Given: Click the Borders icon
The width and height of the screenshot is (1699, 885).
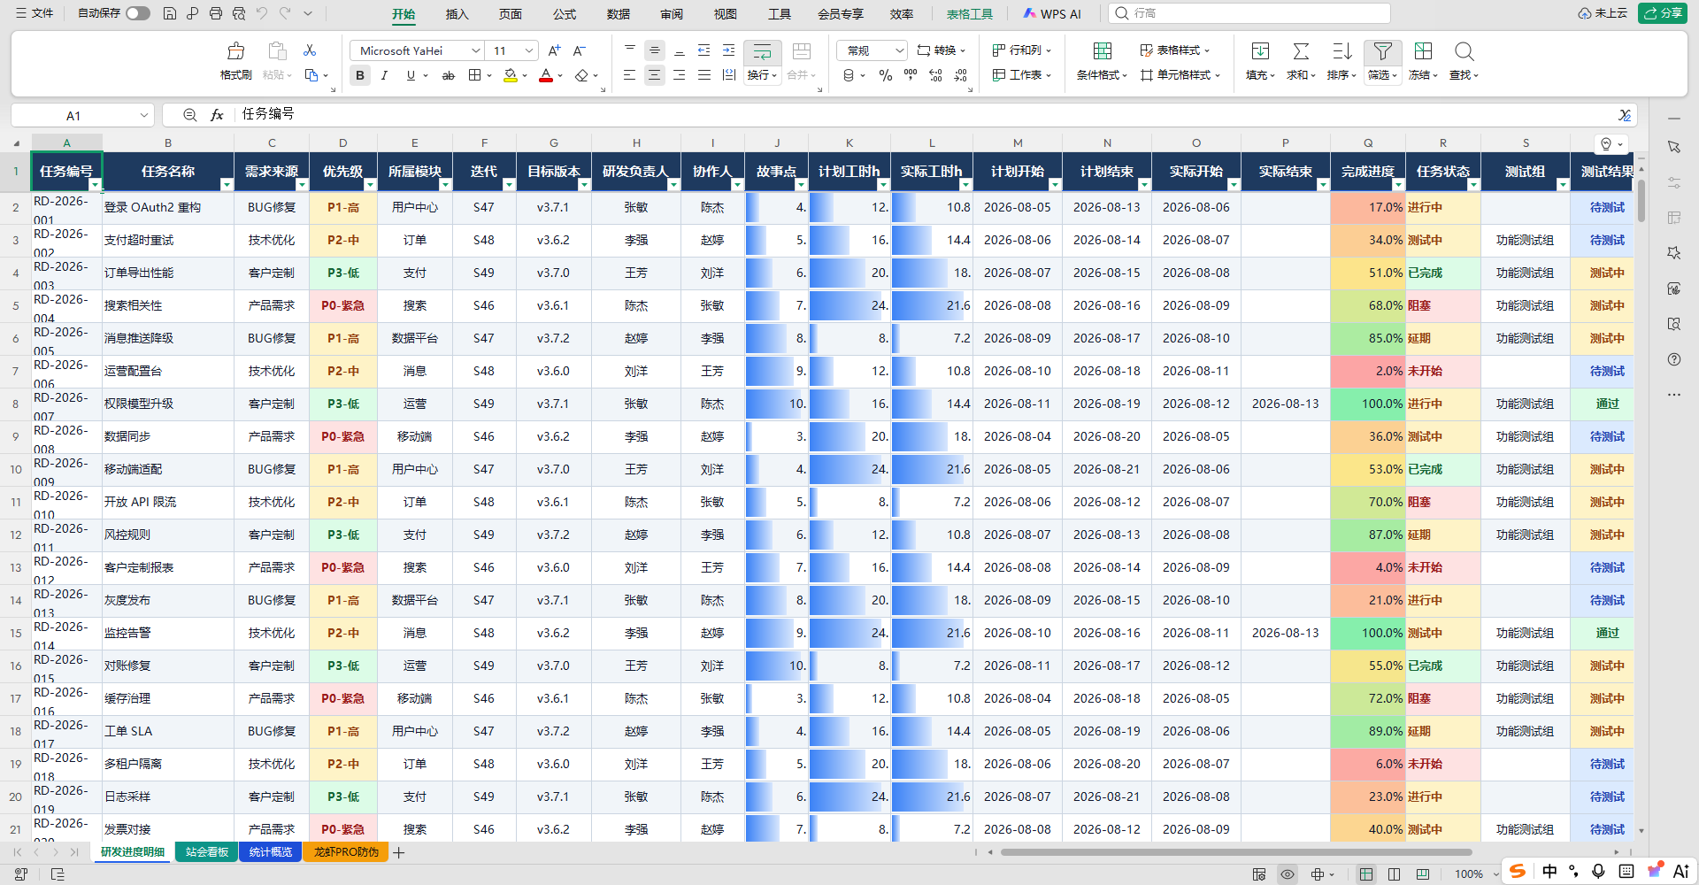Looking at the screenshot, I should 475,75.
